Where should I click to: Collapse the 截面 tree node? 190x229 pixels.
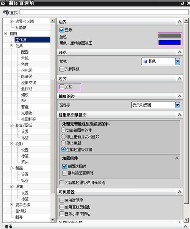[11, 168]
